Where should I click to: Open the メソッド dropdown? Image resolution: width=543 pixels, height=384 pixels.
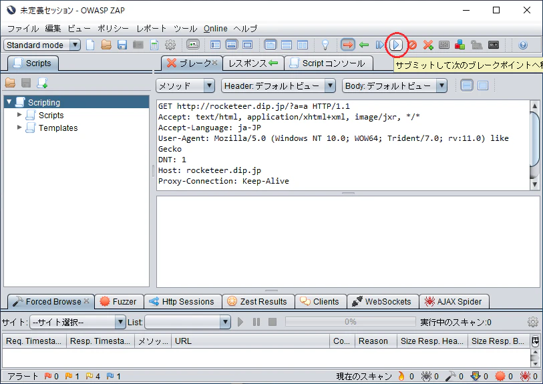(x=185, y=85)
